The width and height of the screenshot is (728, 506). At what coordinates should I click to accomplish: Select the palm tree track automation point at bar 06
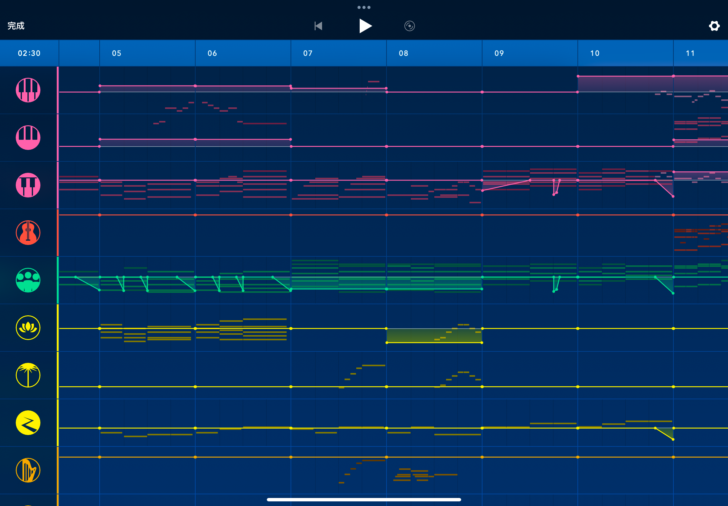coord(195,387)
